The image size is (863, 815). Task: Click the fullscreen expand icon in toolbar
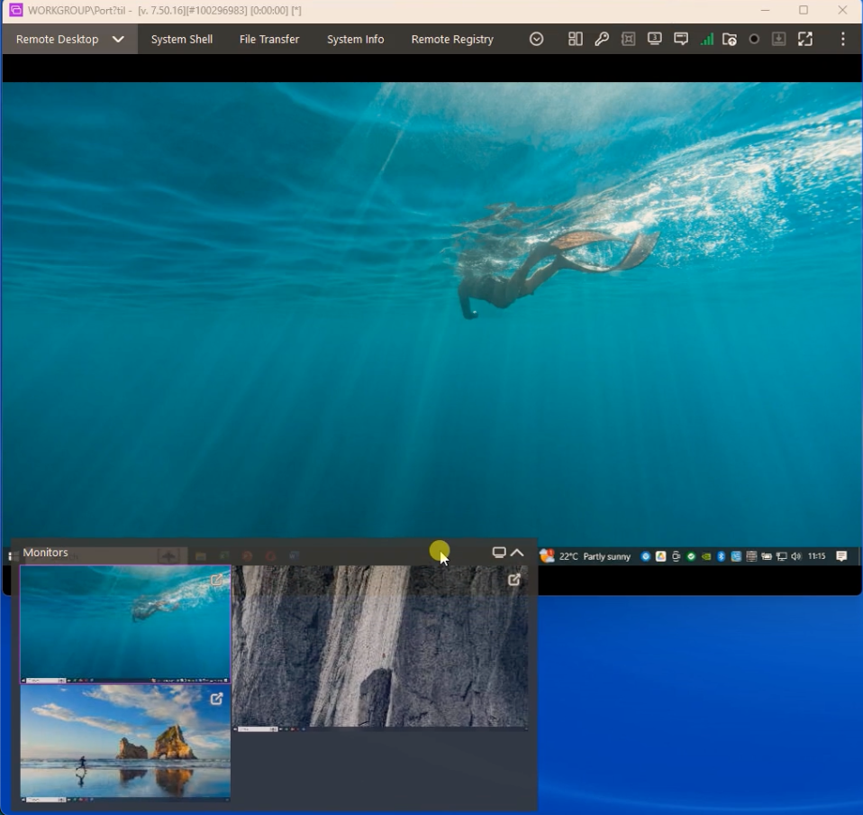pyautogui.click(x=805, y=40)
